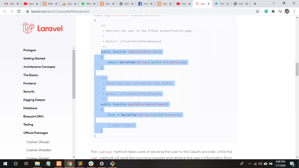
Task: Open the Cashier (Stripe) docs link
Action: point(38,142)
